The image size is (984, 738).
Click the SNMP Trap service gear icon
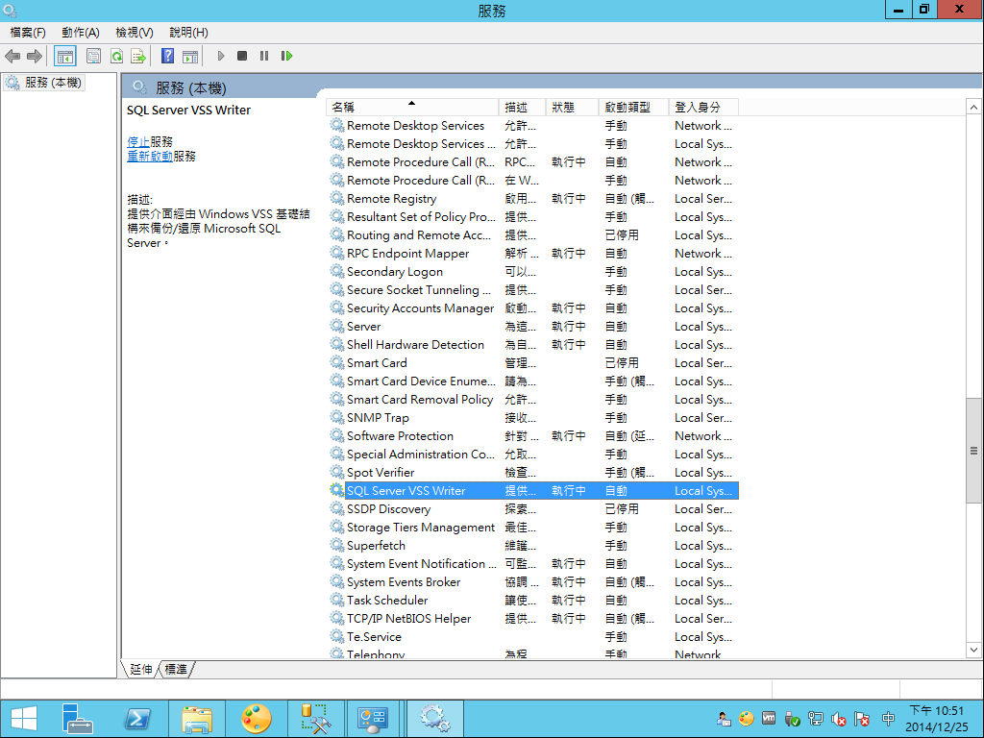(x=337, y=417)
